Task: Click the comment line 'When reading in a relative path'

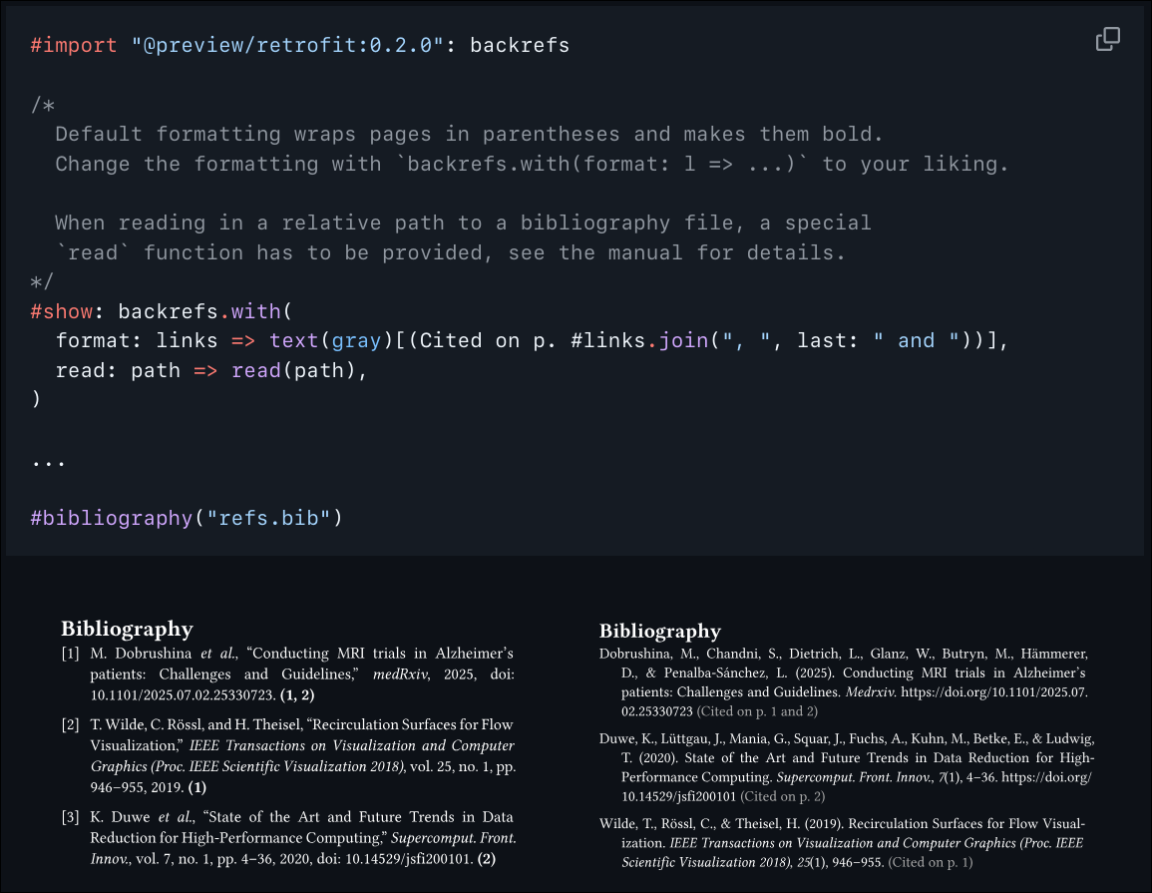Action: tap(463, 223)
